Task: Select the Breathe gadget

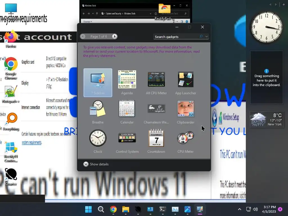Action: coord(98,112)
